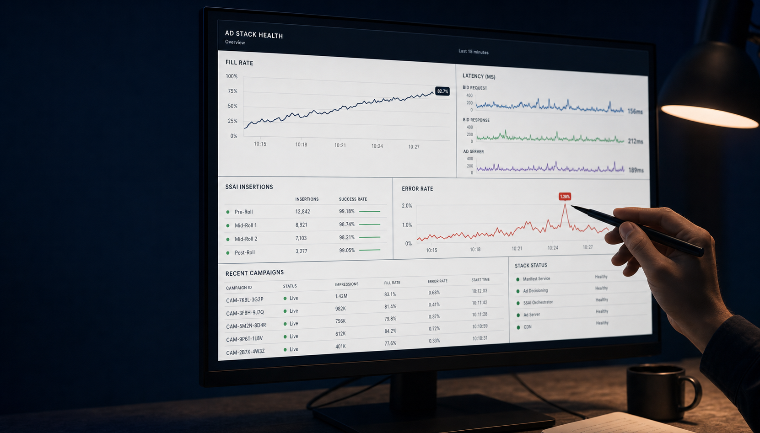760x433 pixels.
Task: Click the 7,103 insertions value
Action: click(301, 238)
